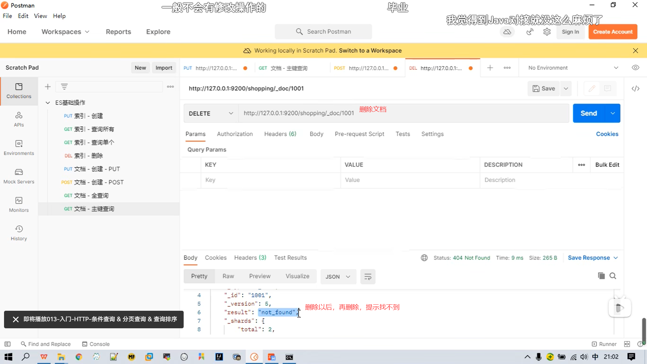This screenshot has height=364, width=647.
Task: Open the Headers (6) request tab
Action: point(280,134)
